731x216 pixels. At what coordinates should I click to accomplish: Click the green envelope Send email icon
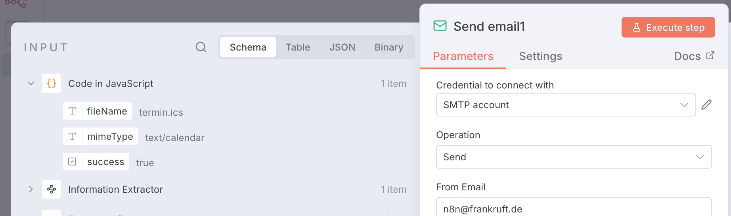point(440,26)
